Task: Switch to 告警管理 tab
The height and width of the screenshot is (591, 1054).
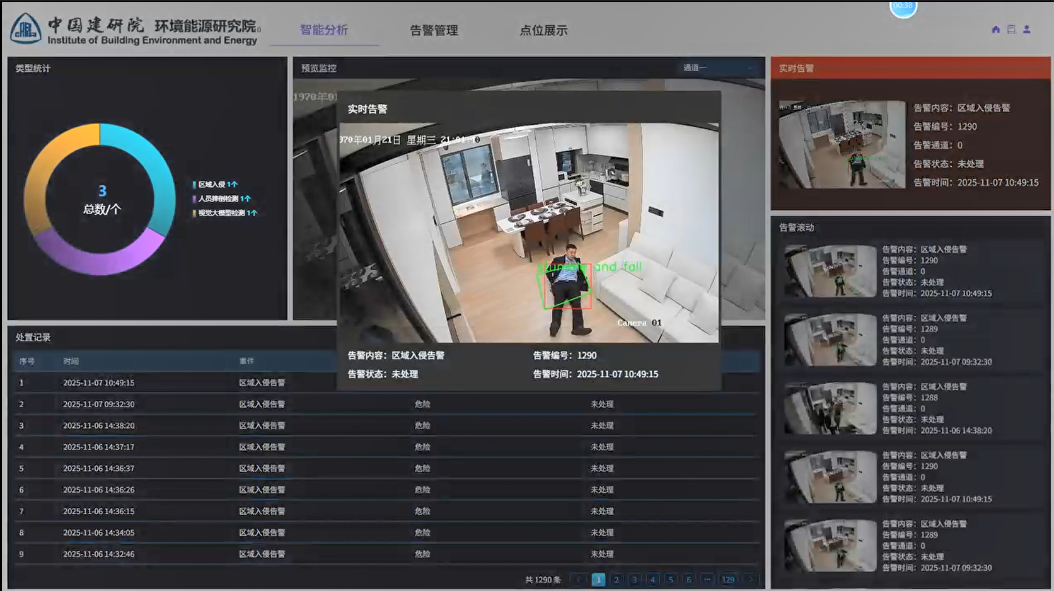Action: [434, 30]
